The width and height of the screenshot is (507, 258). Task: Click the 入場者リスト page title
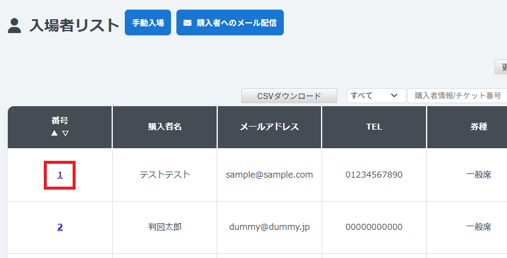74,26
